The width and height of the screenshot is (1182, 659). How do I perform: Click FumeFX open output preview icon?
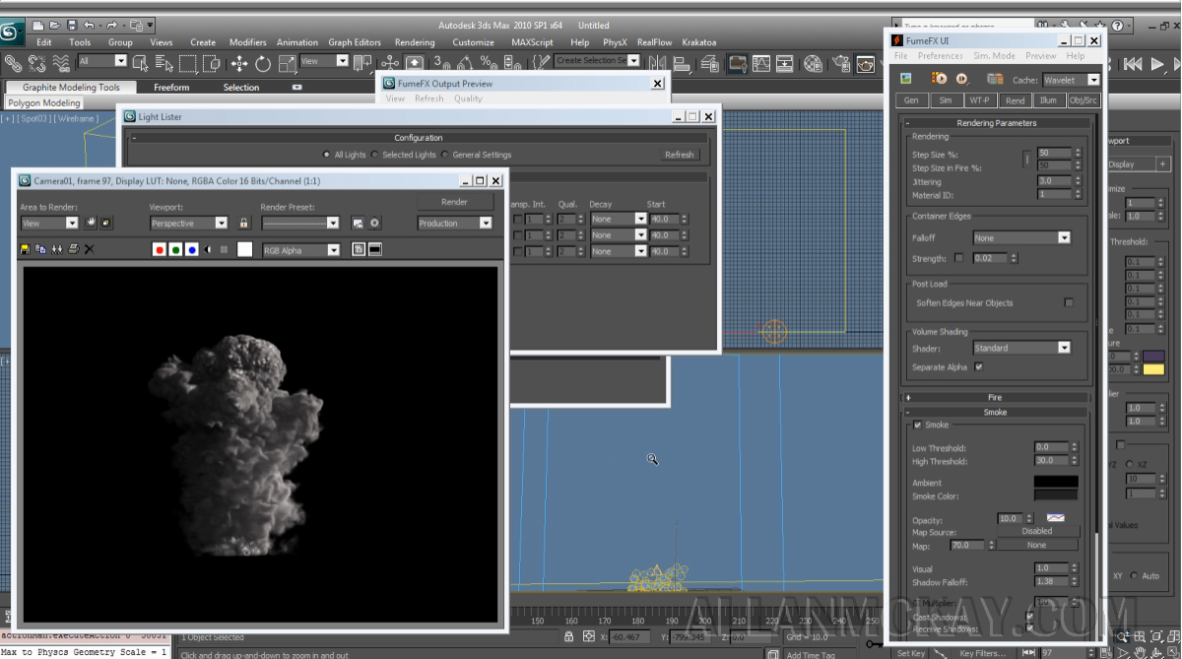pyautogui.click(x=906, y=79)
